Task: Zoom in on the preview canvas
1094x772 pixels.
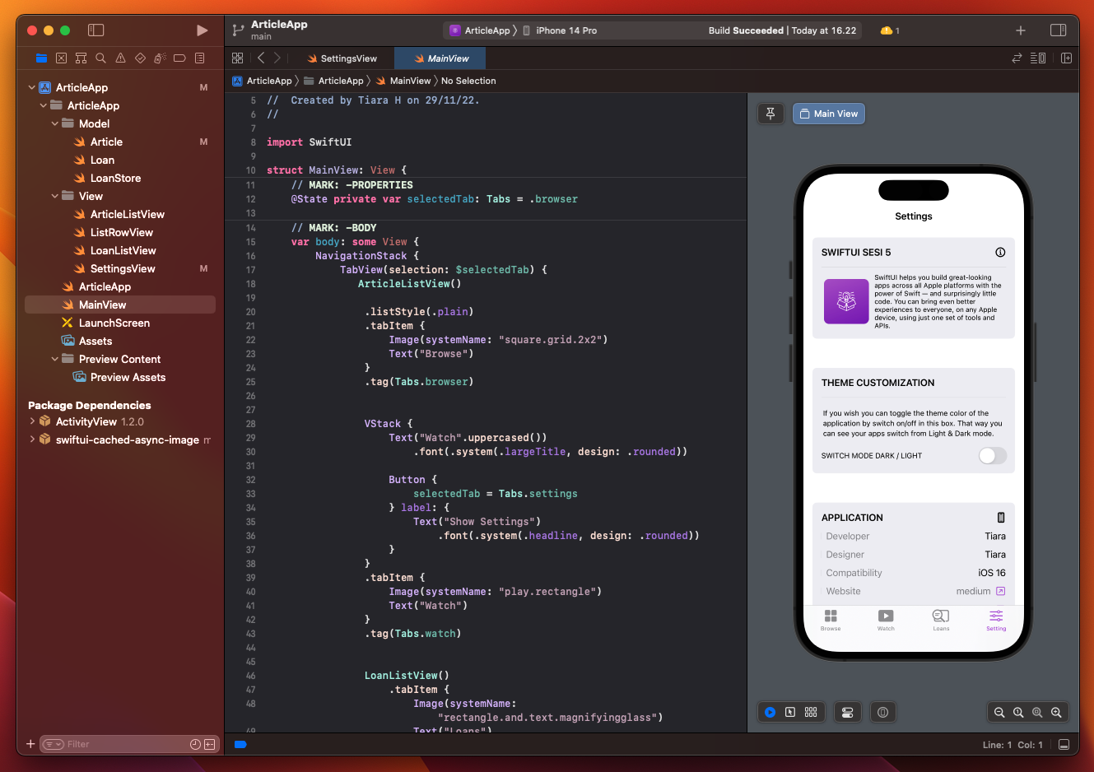Action: 1057,712
